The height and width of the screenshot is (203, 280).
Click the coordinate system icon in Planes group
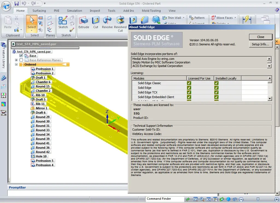click(x=49, y=30)
